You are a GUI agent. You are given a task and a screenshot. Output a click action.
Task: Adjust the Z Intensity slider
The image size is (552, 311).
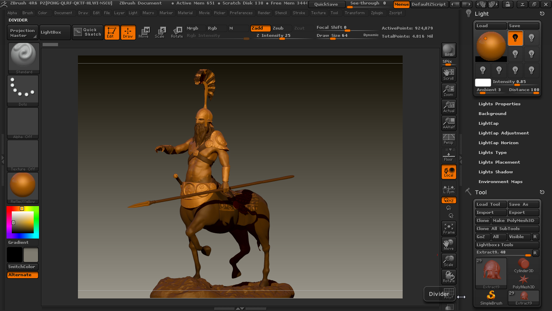(282, 36)
